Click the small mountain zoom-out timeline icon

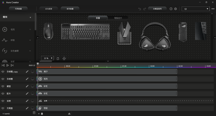tap(39, 114)
